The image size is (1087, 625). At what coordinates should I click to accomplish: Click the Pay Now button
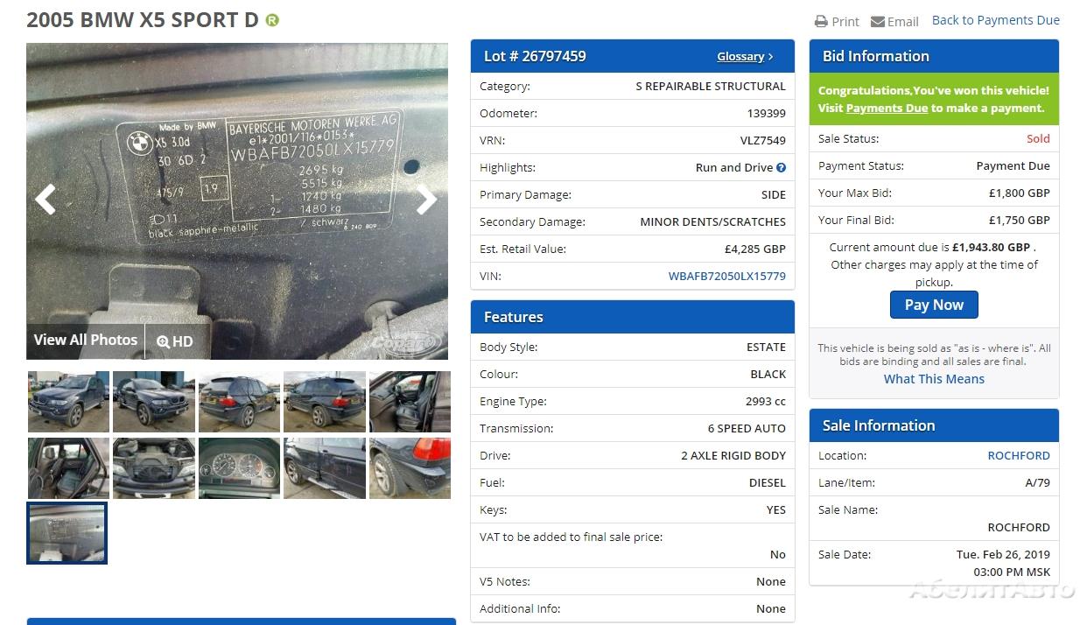point(934,305)
